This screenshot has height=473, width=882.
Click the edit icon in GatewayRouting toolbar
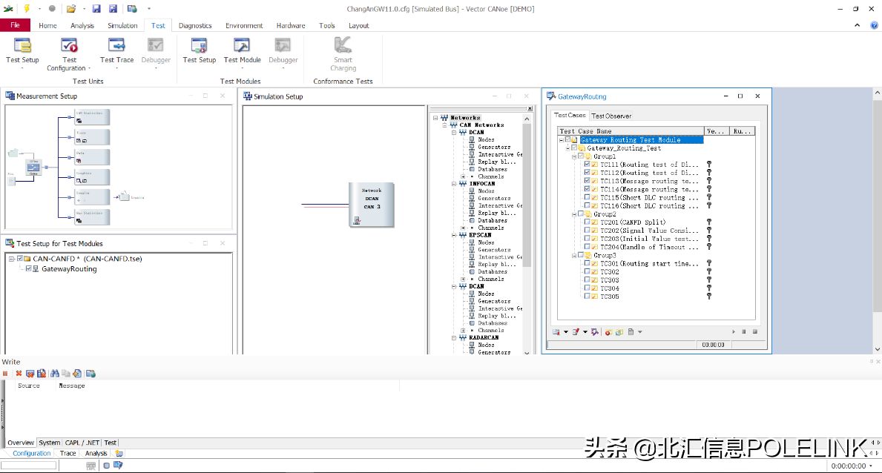coord(576,332)
